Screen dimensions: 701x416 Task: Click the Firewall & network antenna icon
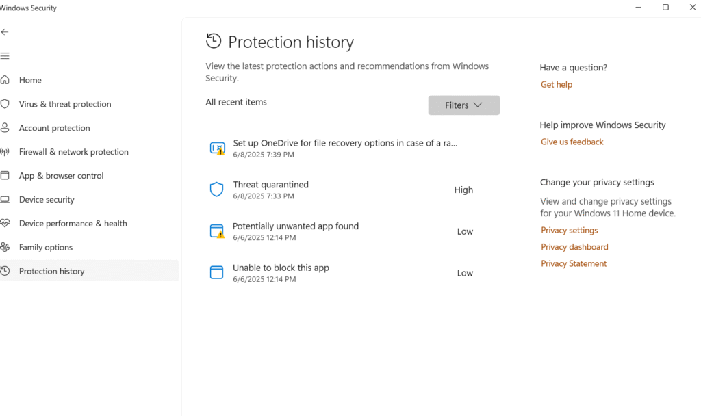coord(5,151)
